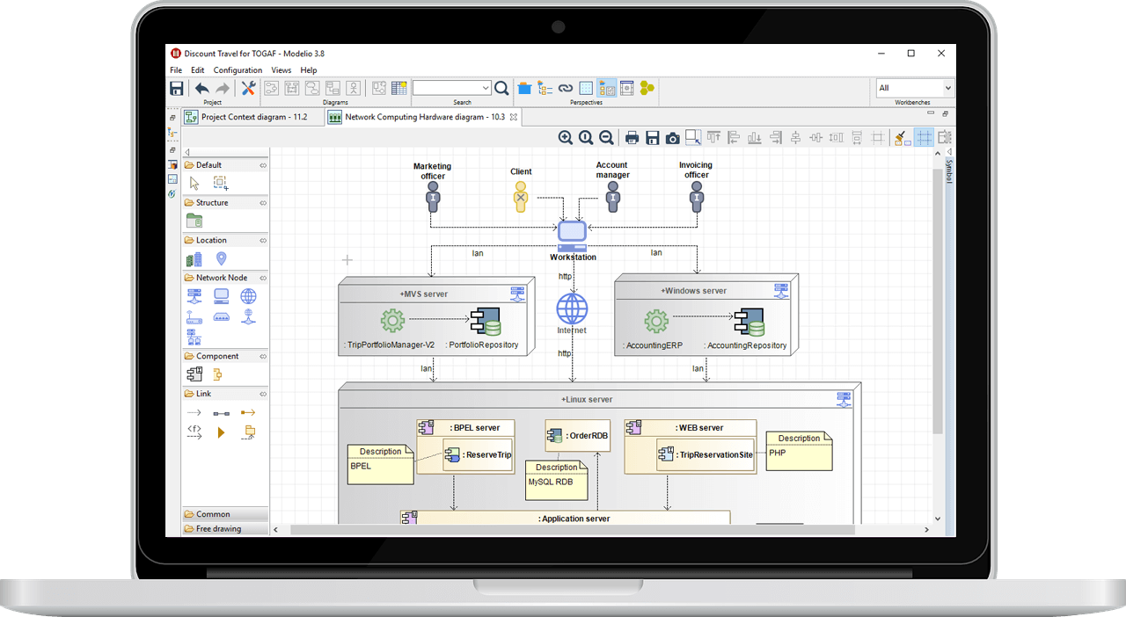Open project configuration wrench-screwdriver icon
The image size is (1126, 617).
click(x=248, y=88)
